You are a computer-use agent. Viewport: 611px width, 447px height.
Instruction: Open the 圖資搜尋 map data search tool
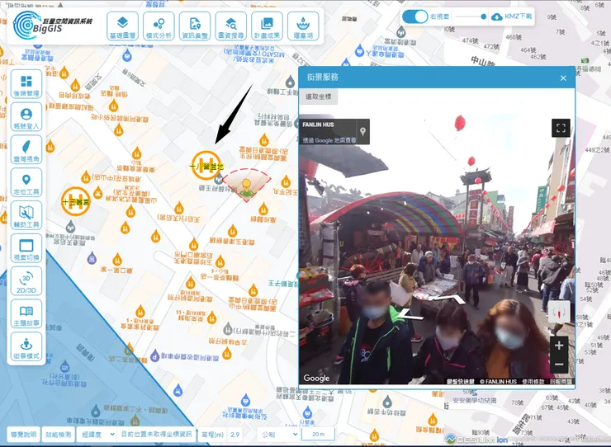coord(230,26)
